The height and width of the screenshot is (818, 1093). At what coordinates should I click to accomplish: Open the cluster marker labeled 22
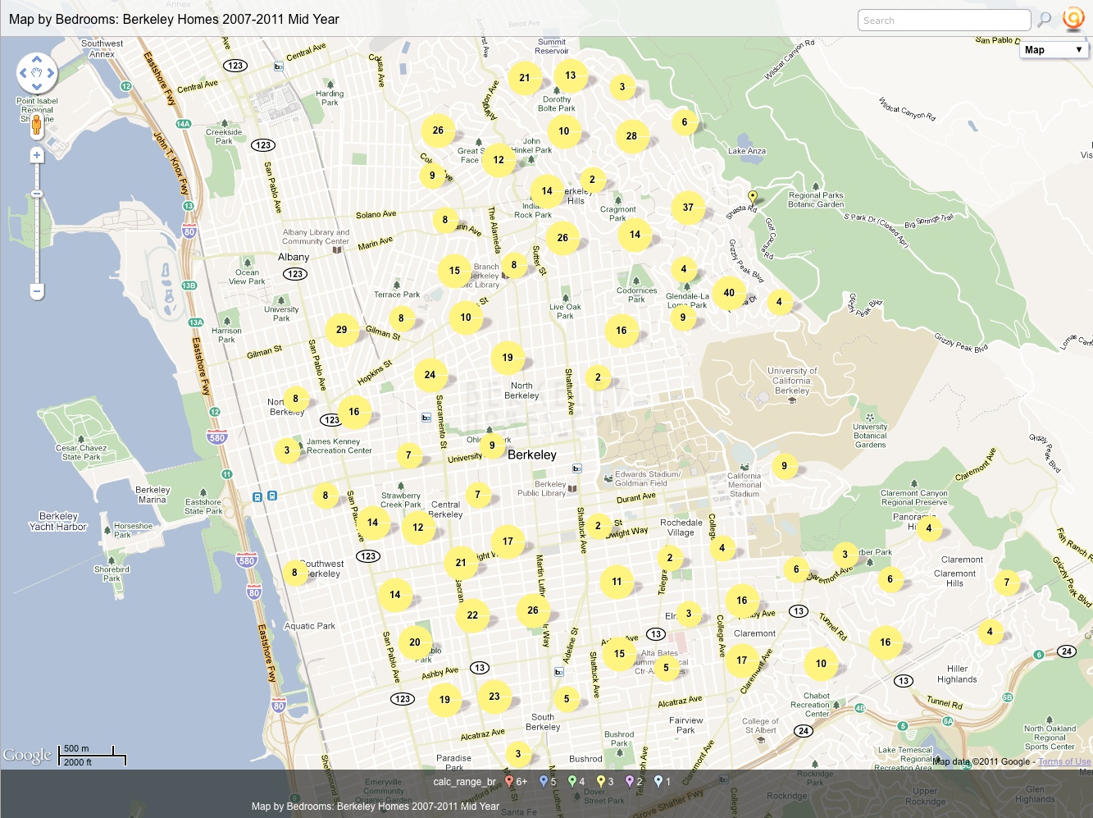point(472,615)
